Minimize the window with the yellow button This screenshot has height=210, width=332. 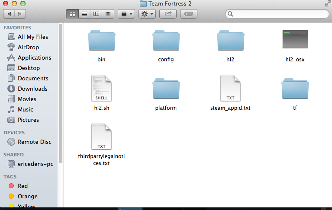click(14, 3)
